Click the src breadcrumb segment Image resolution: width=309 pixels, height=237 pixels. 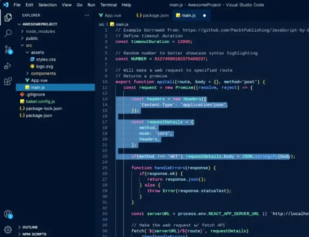(102, 24)
